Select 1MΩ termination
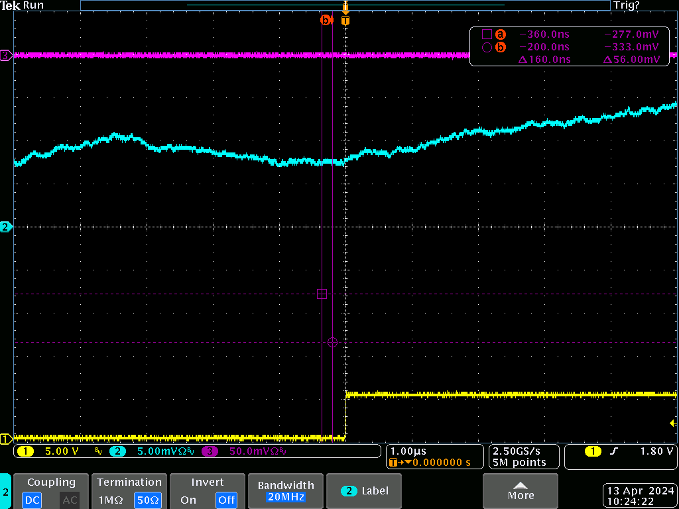This screenshot has height=509, width=679. click(109, 500)
